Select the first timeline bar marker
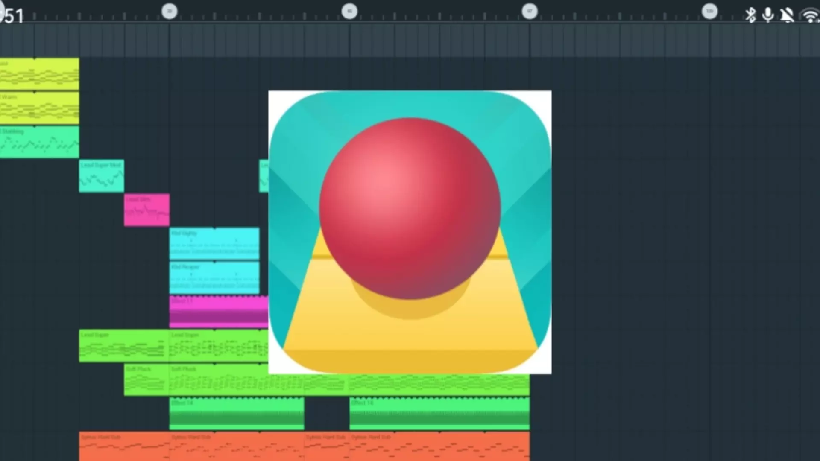This screenshot has width=820, height=461. coord(169,11)
